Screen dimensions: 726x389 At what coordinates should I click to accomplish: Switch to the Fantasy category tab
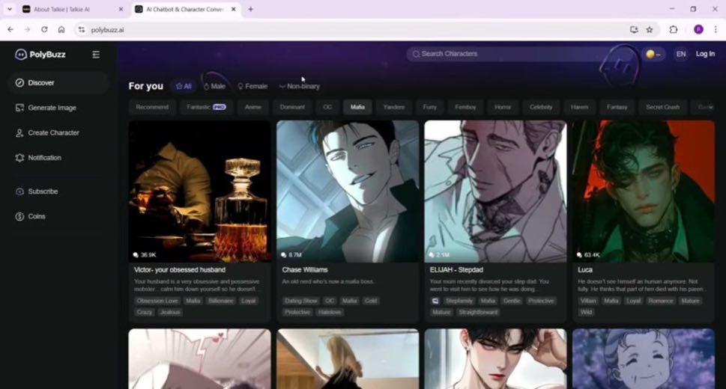(617, 107)
